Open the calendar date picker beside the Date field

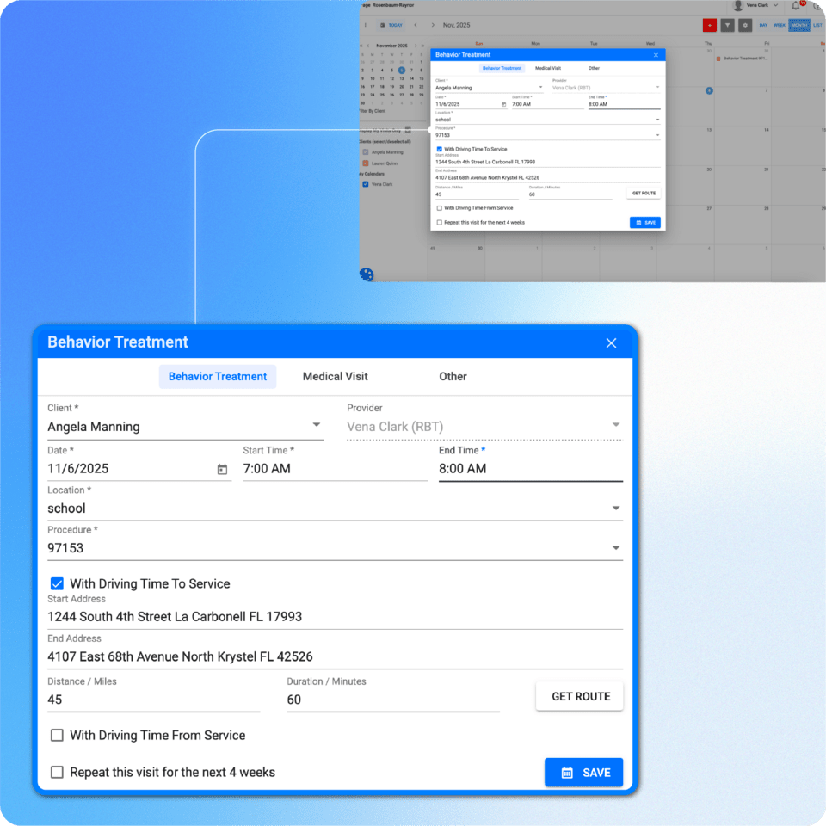point(222,468)
